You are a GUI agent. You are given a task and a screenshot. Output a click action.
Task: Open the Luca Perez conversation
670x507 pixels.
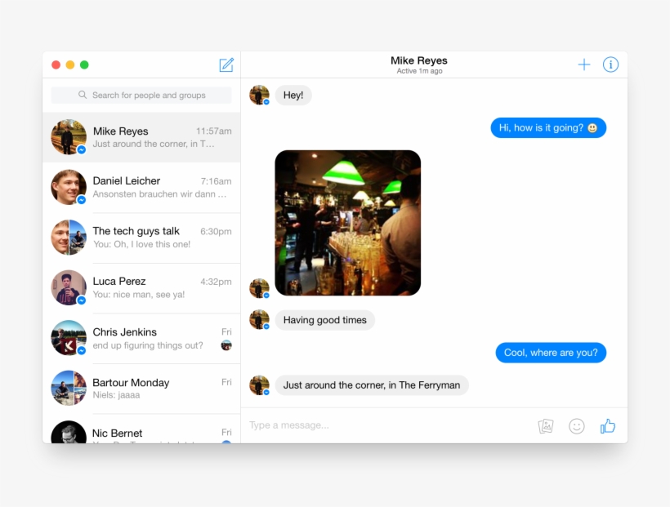[141, 288]
